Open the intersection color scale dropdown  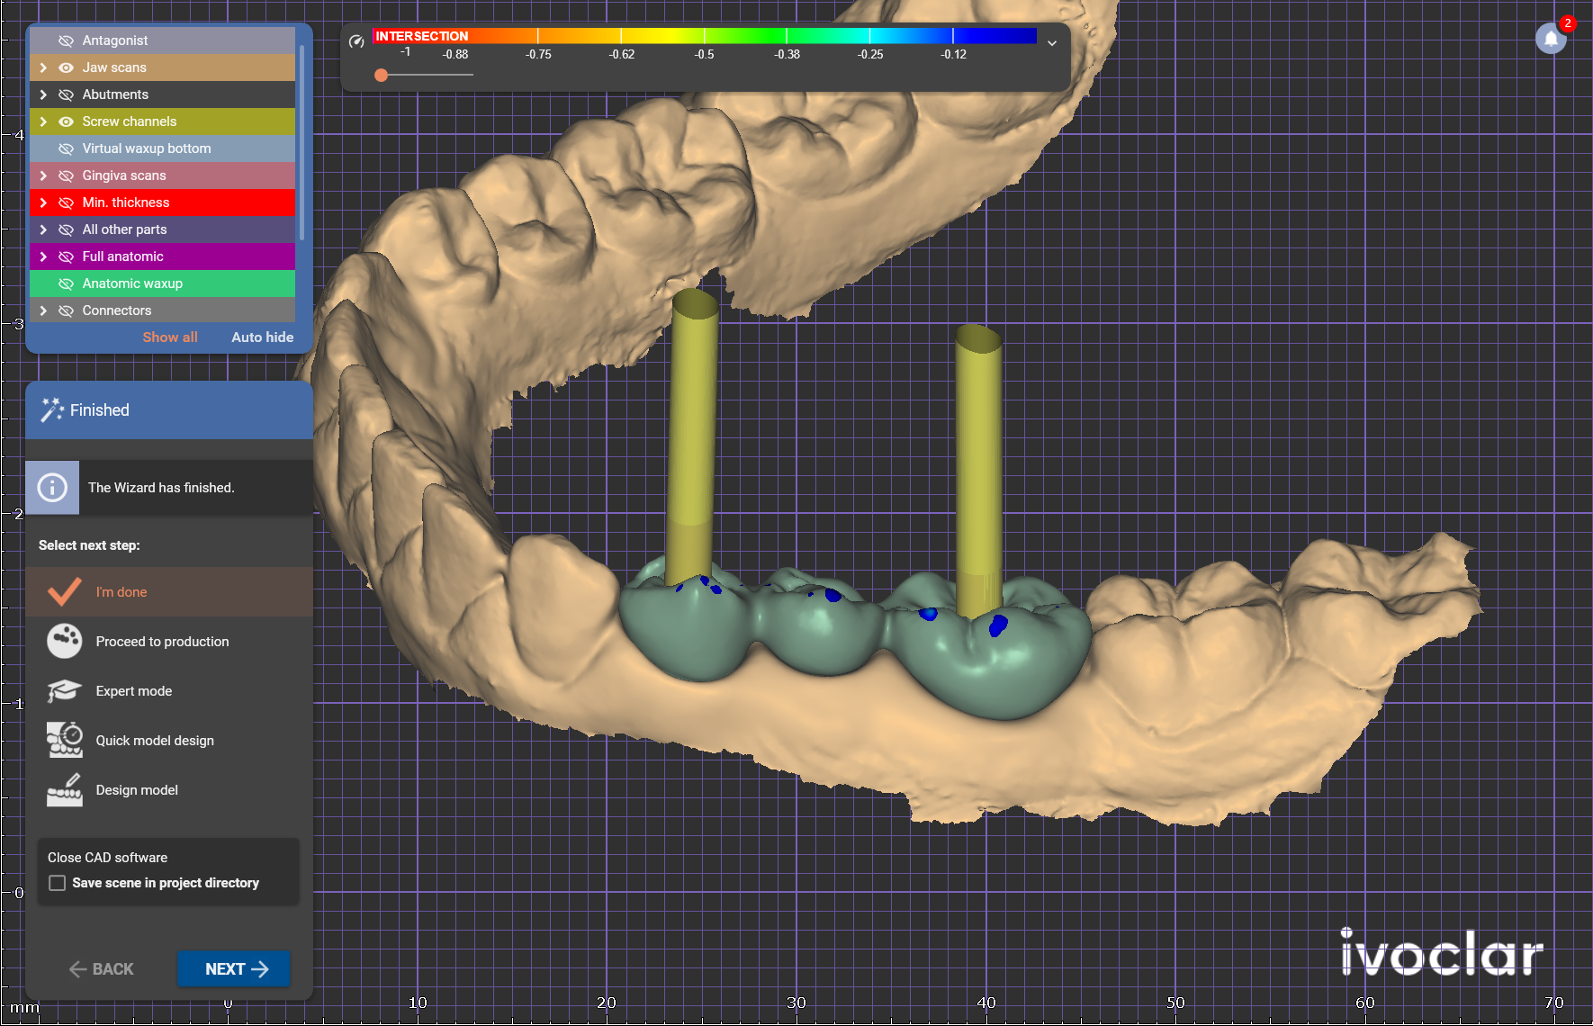click(x=1052, y=42)
